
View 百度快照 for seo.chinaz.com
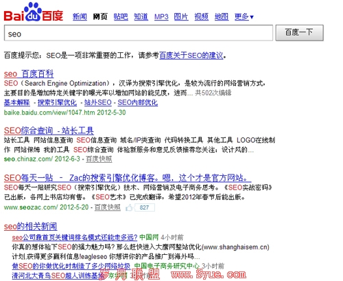(99, 159)
